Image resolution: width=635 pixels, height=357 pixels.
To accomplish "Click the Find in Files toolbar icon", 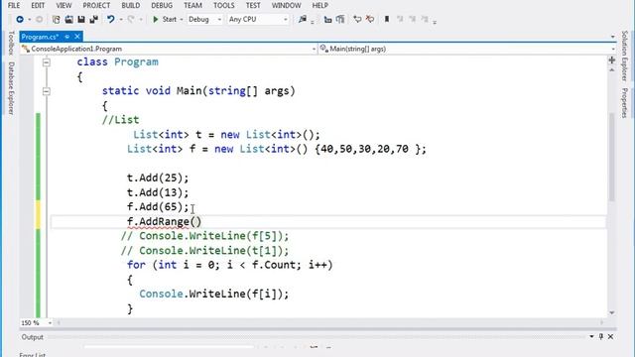I will 303,19.
